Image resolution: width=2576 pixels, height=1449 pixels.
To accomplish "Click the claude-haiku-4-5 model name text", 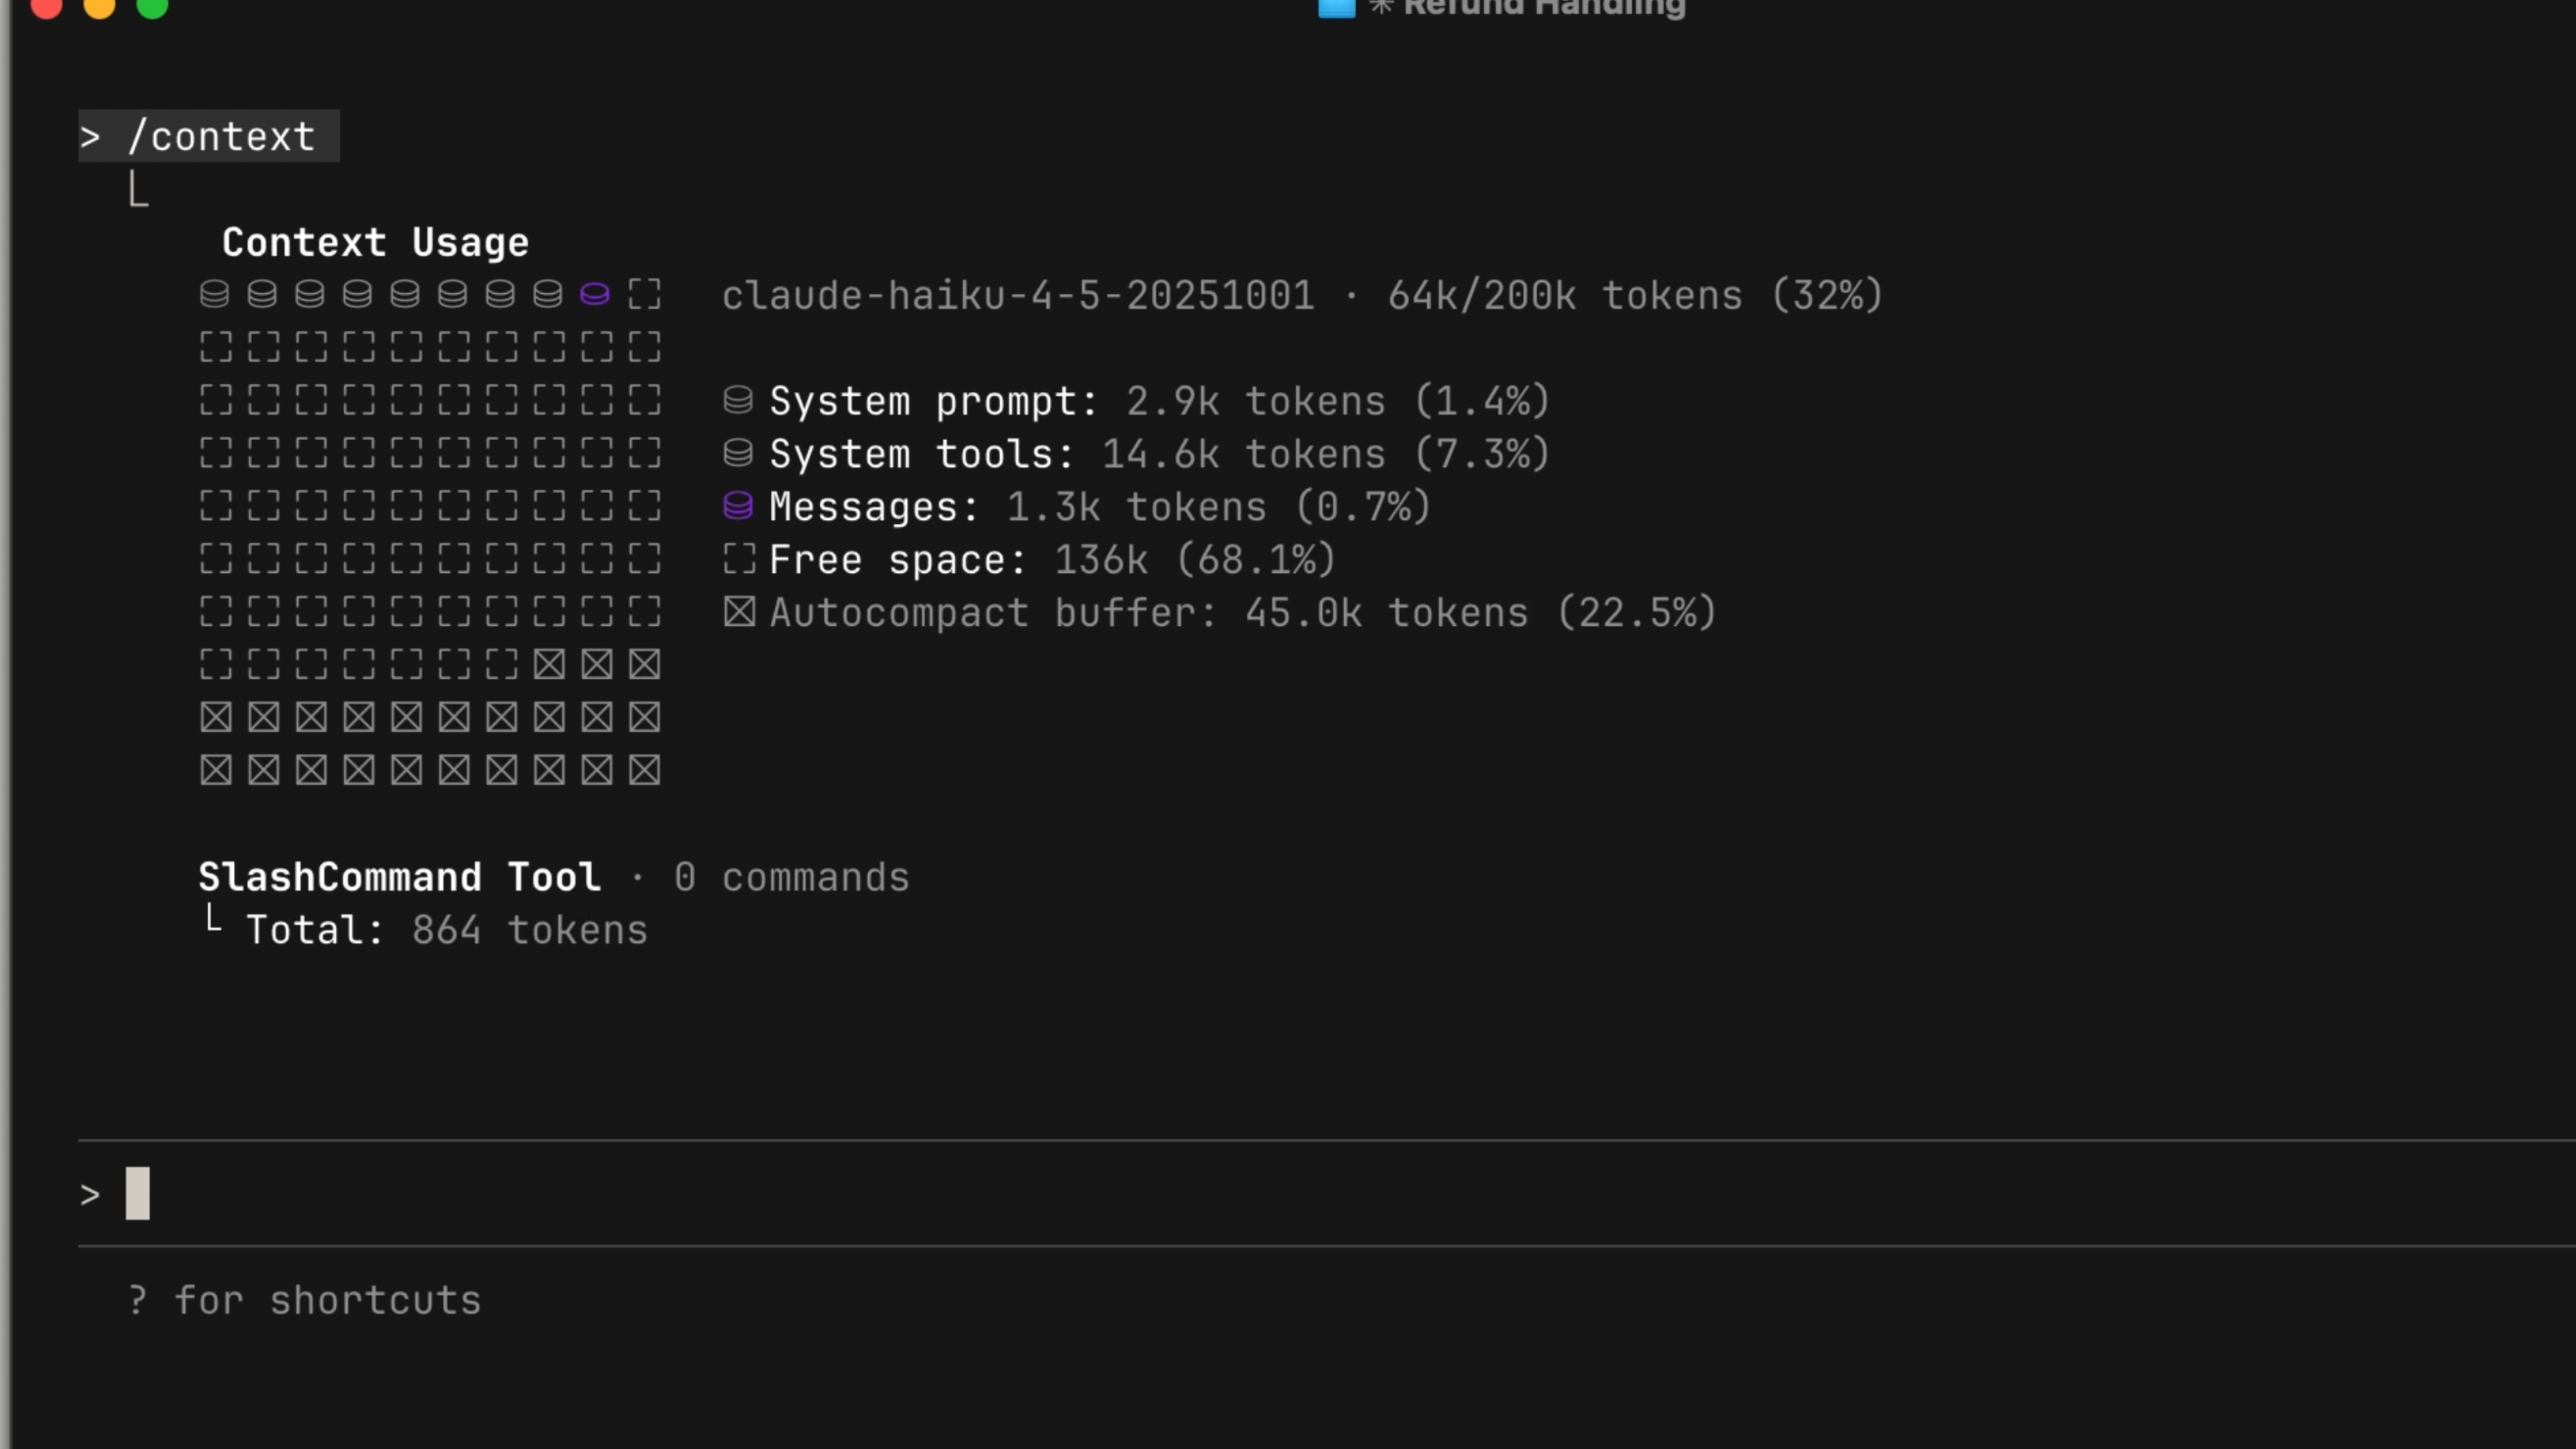I will [1017, 295].
